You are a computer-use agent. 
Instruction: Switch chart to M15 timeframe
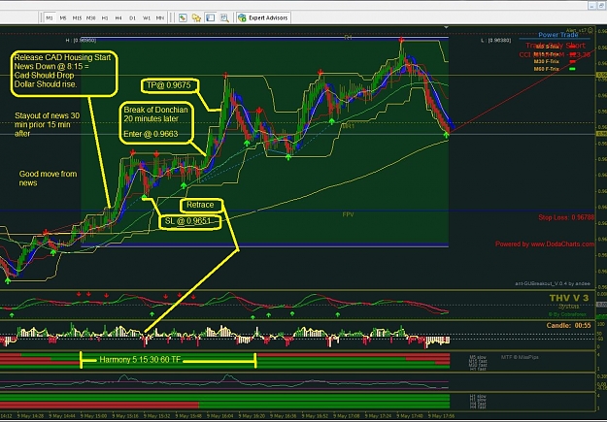pyautogui.click(x=77, y=17)
